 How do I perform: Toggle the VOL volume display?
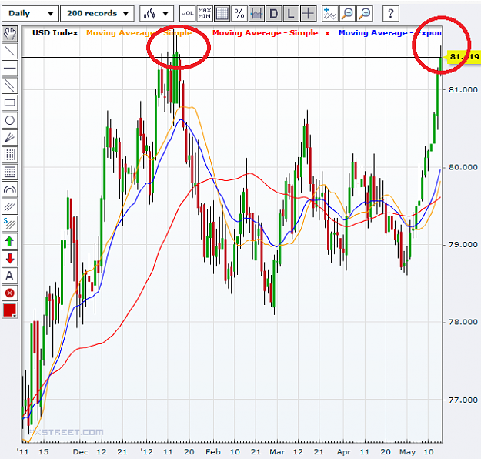pos(187,14)
